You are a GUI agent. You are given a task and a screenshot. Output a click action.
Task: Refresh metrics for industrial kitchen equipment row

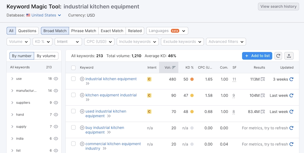291,79
